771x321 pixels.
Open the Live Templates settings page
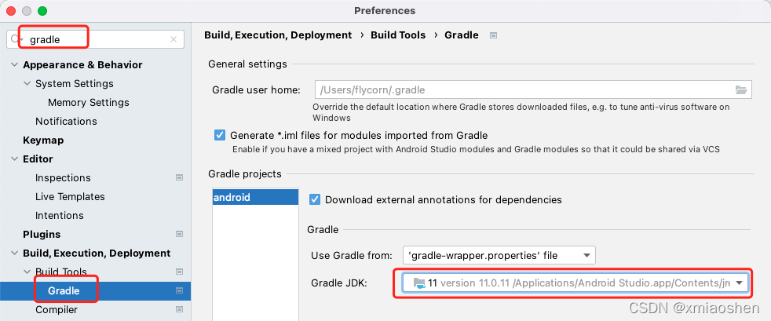coord(70,197)
